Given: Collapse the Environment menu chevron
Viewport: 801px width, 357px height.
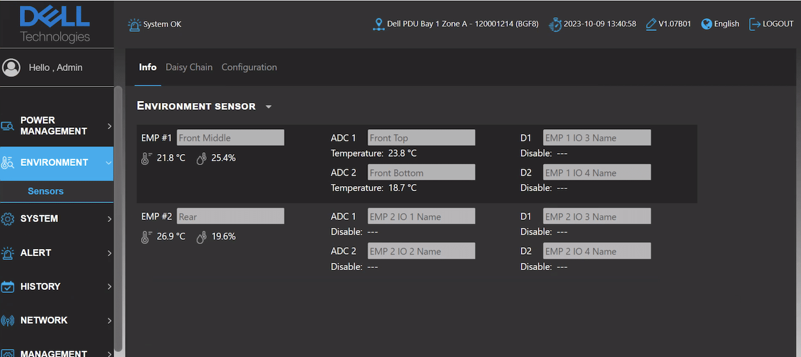Looking at the screenshot, I should (x=109, y=163).
